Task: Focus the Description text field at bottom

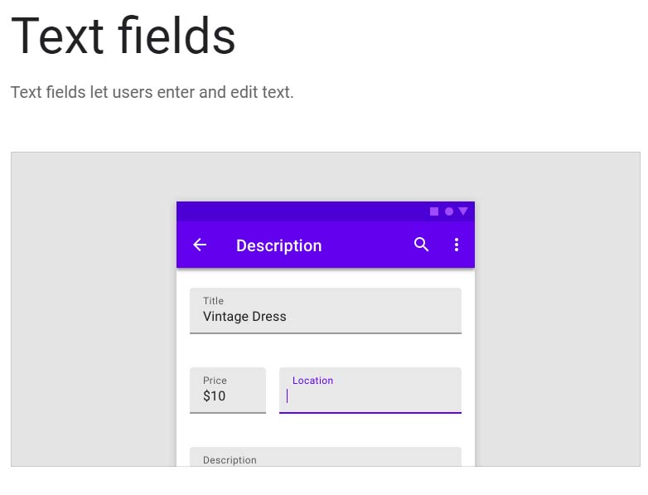Action: click(326, 457)
